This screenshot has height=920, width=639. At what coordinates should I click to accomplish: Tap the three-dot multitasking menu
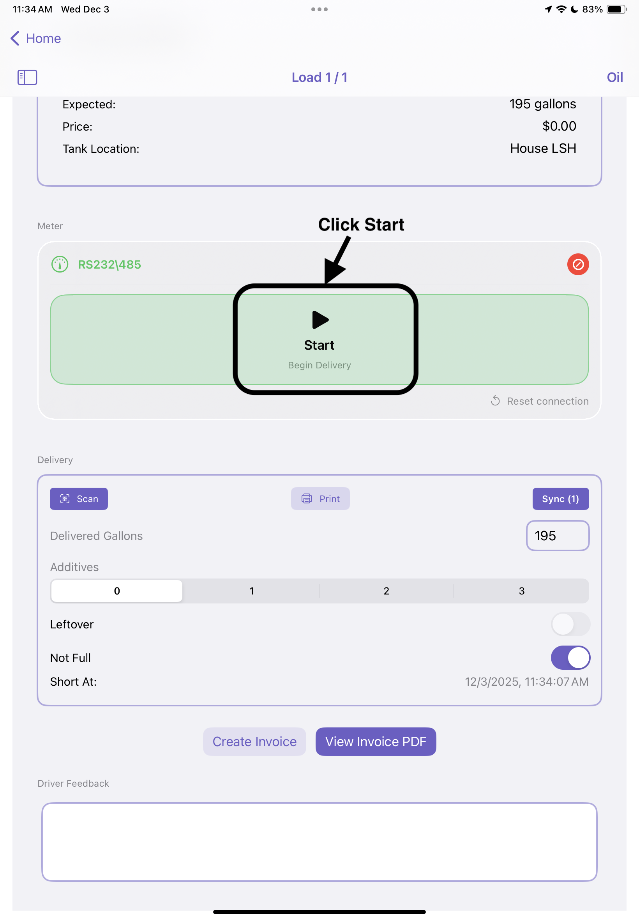(x=319, y=9)
